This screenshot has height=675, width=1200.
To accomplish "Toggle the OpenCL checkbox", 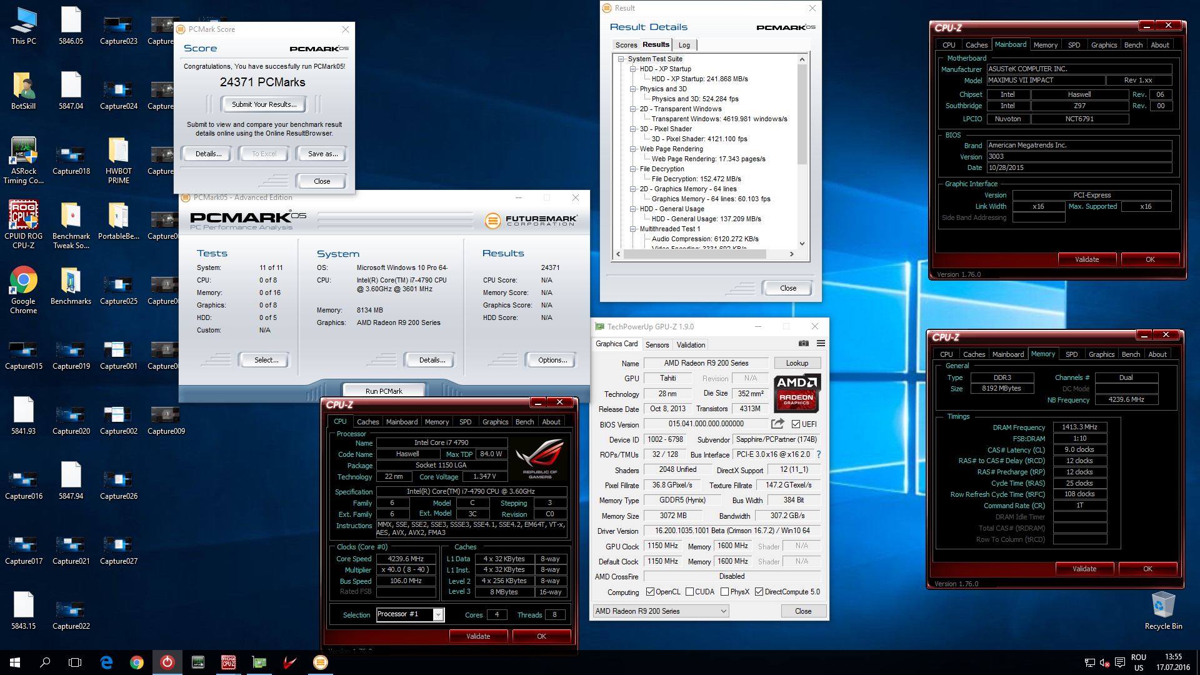I will click(x=650, y=592).
